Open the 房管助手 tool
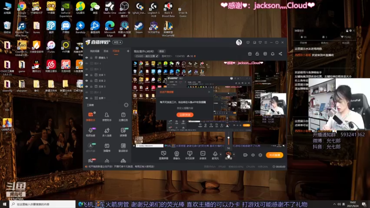 107,116
